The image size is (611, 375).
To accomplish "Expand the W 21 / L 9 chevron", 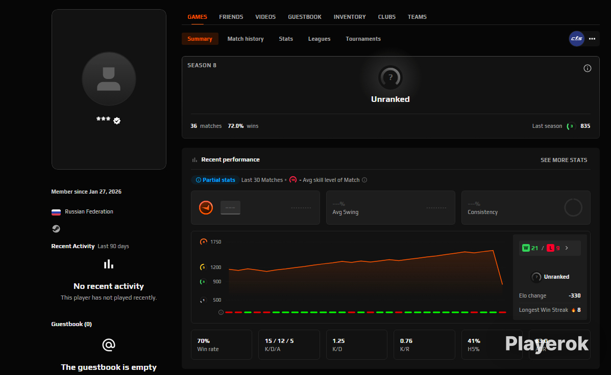I will (x=567, y=248).
